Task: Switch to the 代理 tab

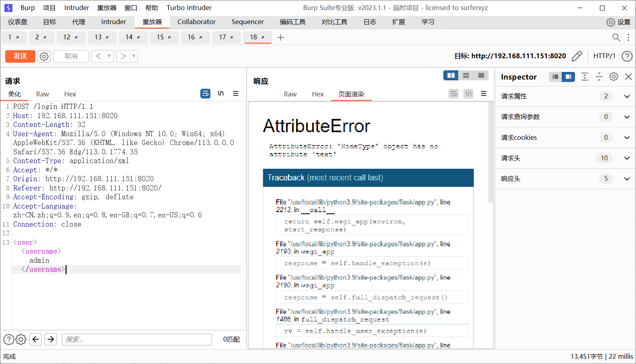Action: pyautogui.click(x=79, y=22)
